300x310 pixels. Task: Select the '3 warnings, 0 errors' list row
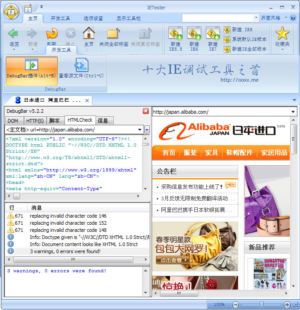click(78, 251)
